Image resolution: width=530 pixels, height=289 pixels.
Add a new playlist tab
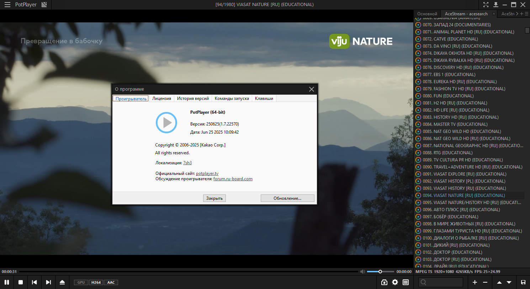[x=521, y=14]
